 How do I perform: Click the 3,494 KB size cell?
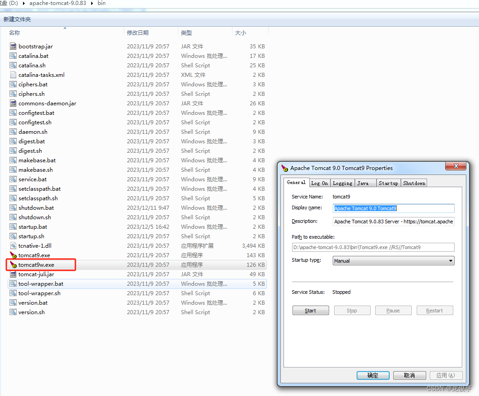(x=253, y=245)
